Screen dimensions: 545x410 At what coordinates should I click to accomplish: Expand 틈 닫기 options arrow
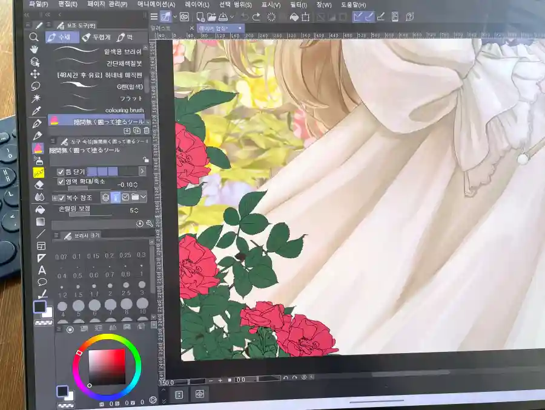(x=142, y=171)
